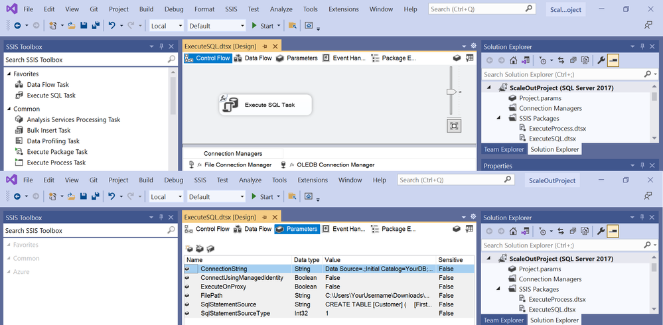The image size is (663, 325).
Task: Click Search SSIS Toolbox field in bottom window
Action: 90,230
